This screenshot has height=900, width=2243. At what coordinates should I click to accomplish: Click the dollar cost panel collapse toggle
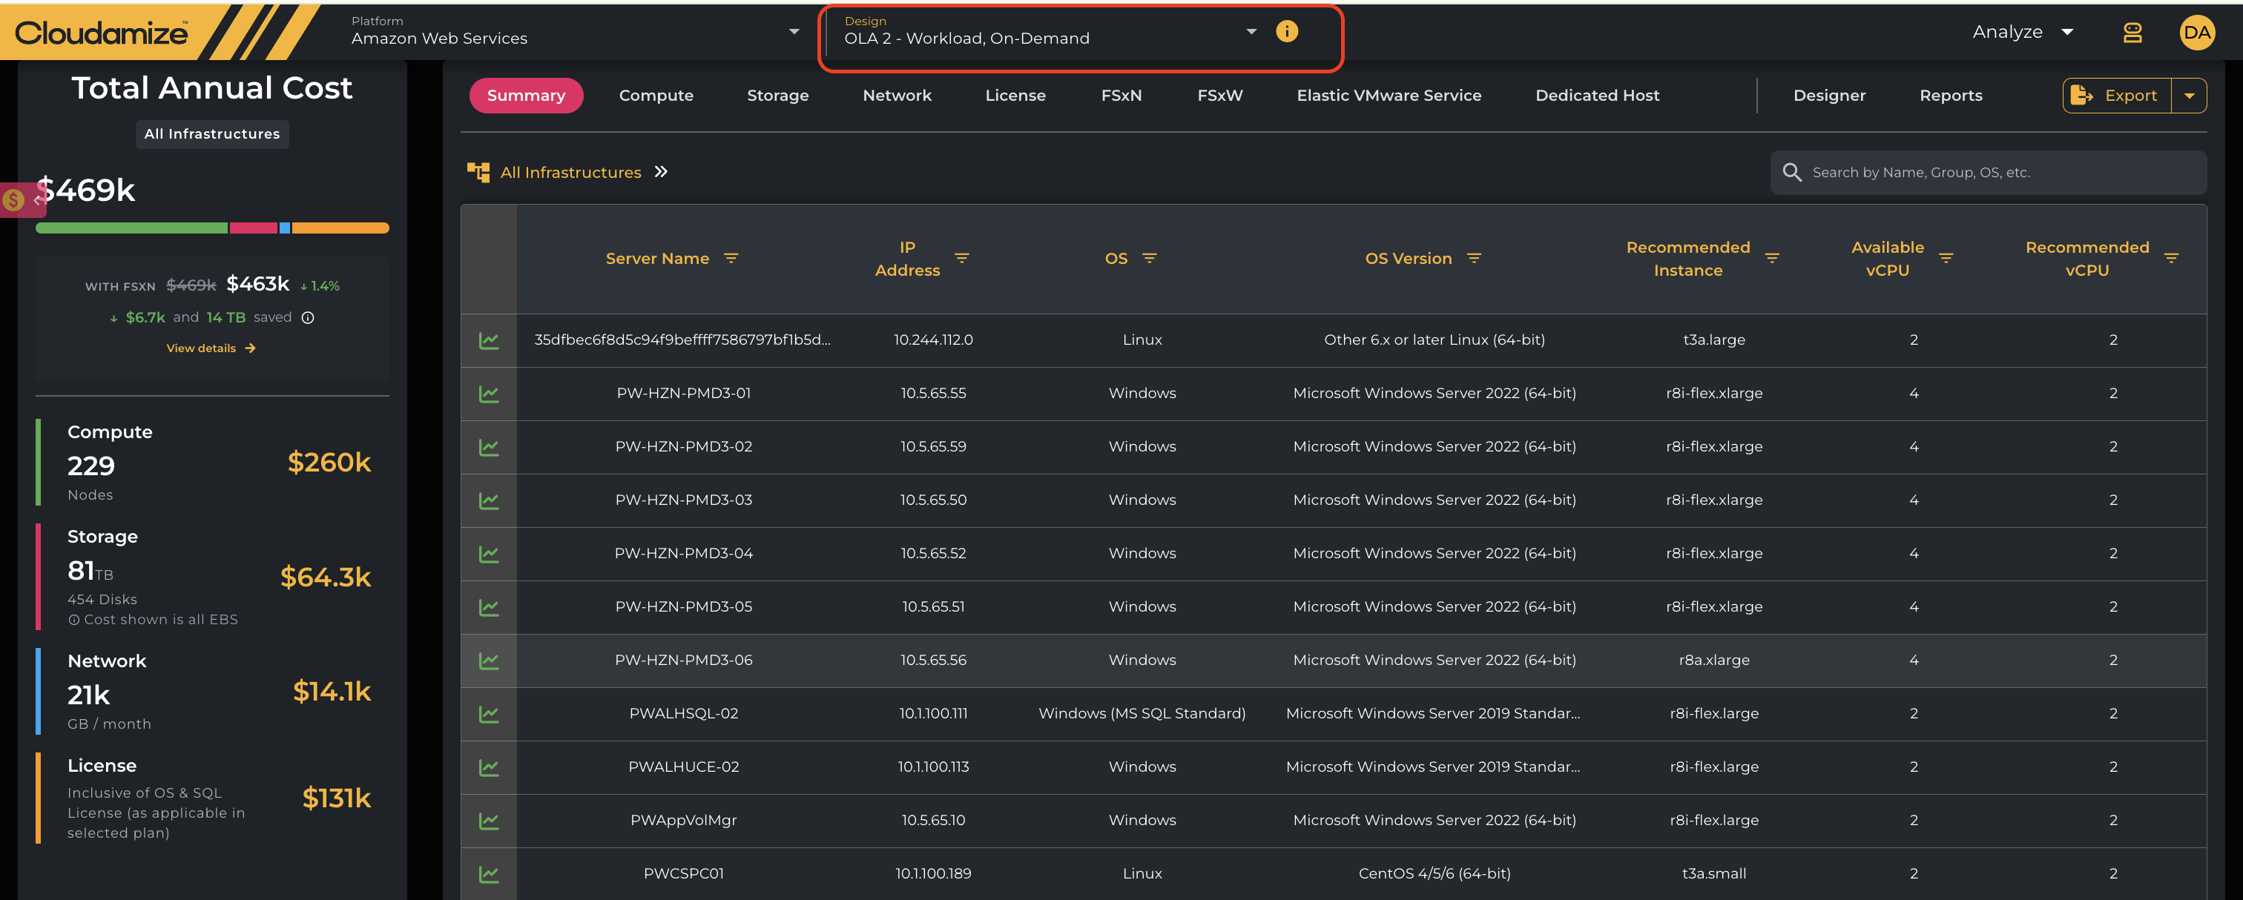coord(23,200)
